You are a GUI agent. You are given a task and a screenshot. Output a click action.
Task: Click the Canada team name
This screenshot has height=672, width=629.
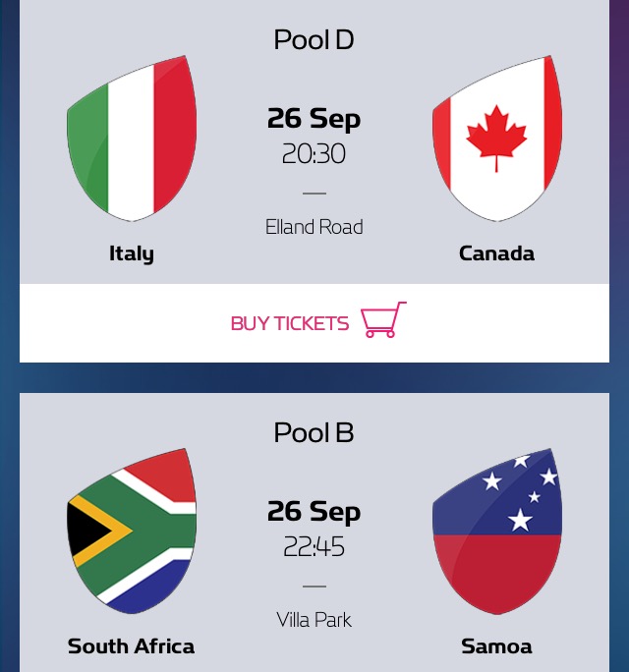(x=497, y=253)
